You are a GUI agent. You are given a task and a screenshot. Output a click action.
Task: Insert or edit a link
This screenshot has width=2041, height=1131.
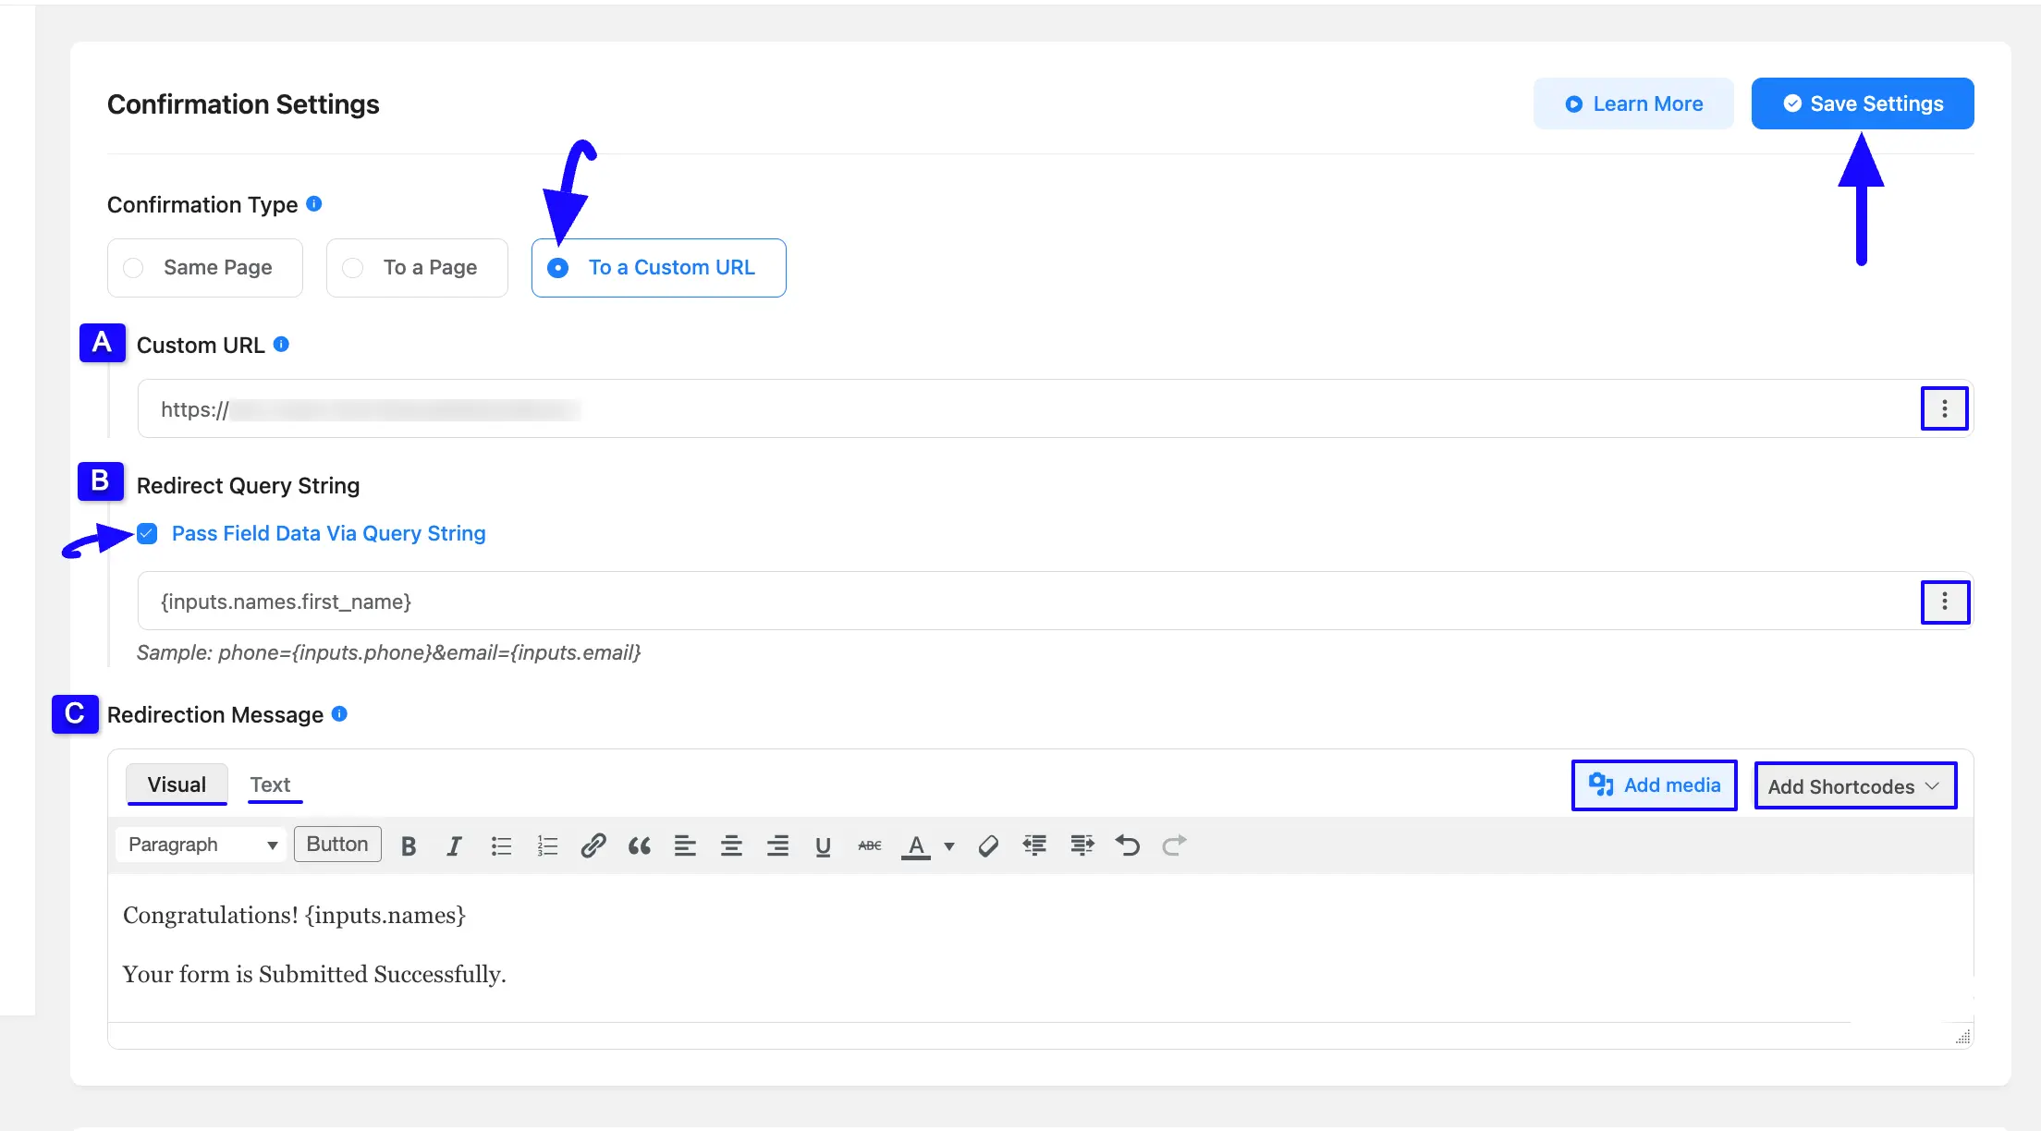[x=593, y=845]
